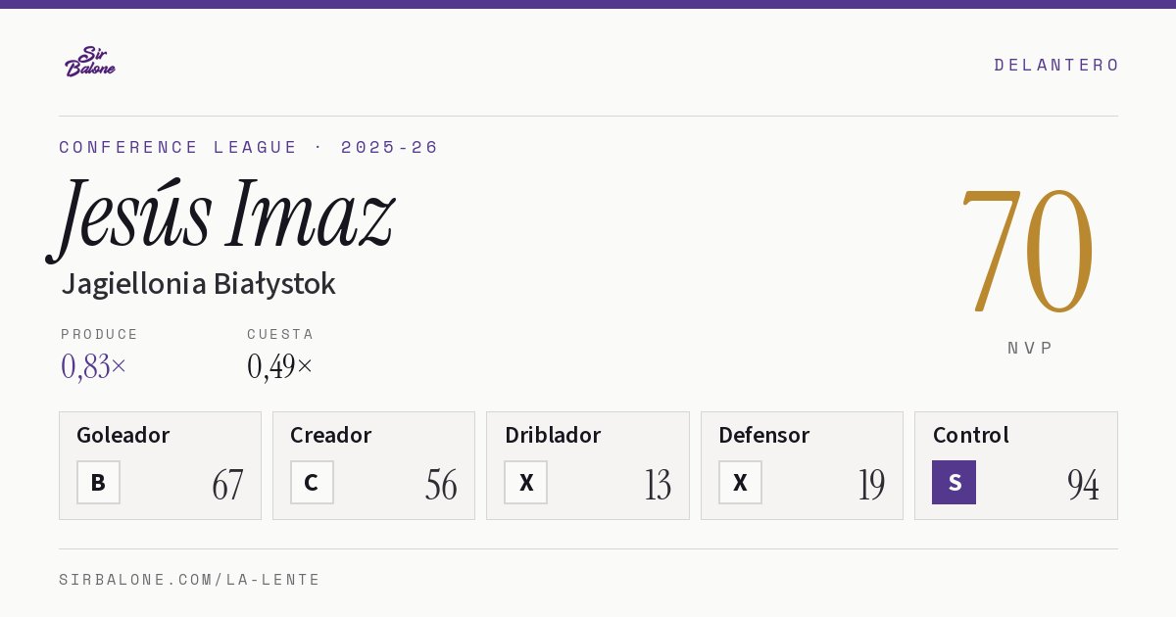Viewport: 1176px width, 617px height.
Task: Click the X grade badge under Driblador
Action: pyautogui.click(x=526, y=482)
